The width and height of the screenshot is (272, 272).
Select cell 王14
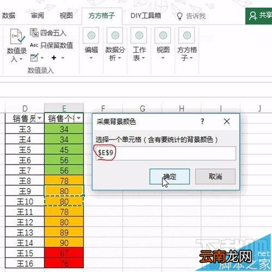[25, 243]
